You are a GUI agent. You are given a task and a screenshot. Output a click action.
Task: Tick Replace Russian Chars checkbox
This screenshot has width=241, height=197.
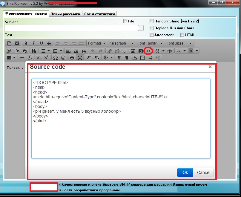(151, 28)
